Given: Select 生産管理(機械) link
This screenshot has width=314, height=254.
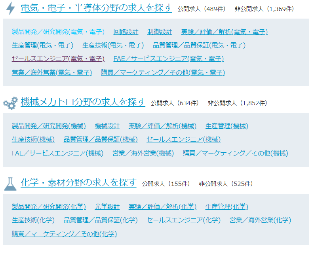Looking at the screenshot, I should pyautogui.click(x=226, y=126).
